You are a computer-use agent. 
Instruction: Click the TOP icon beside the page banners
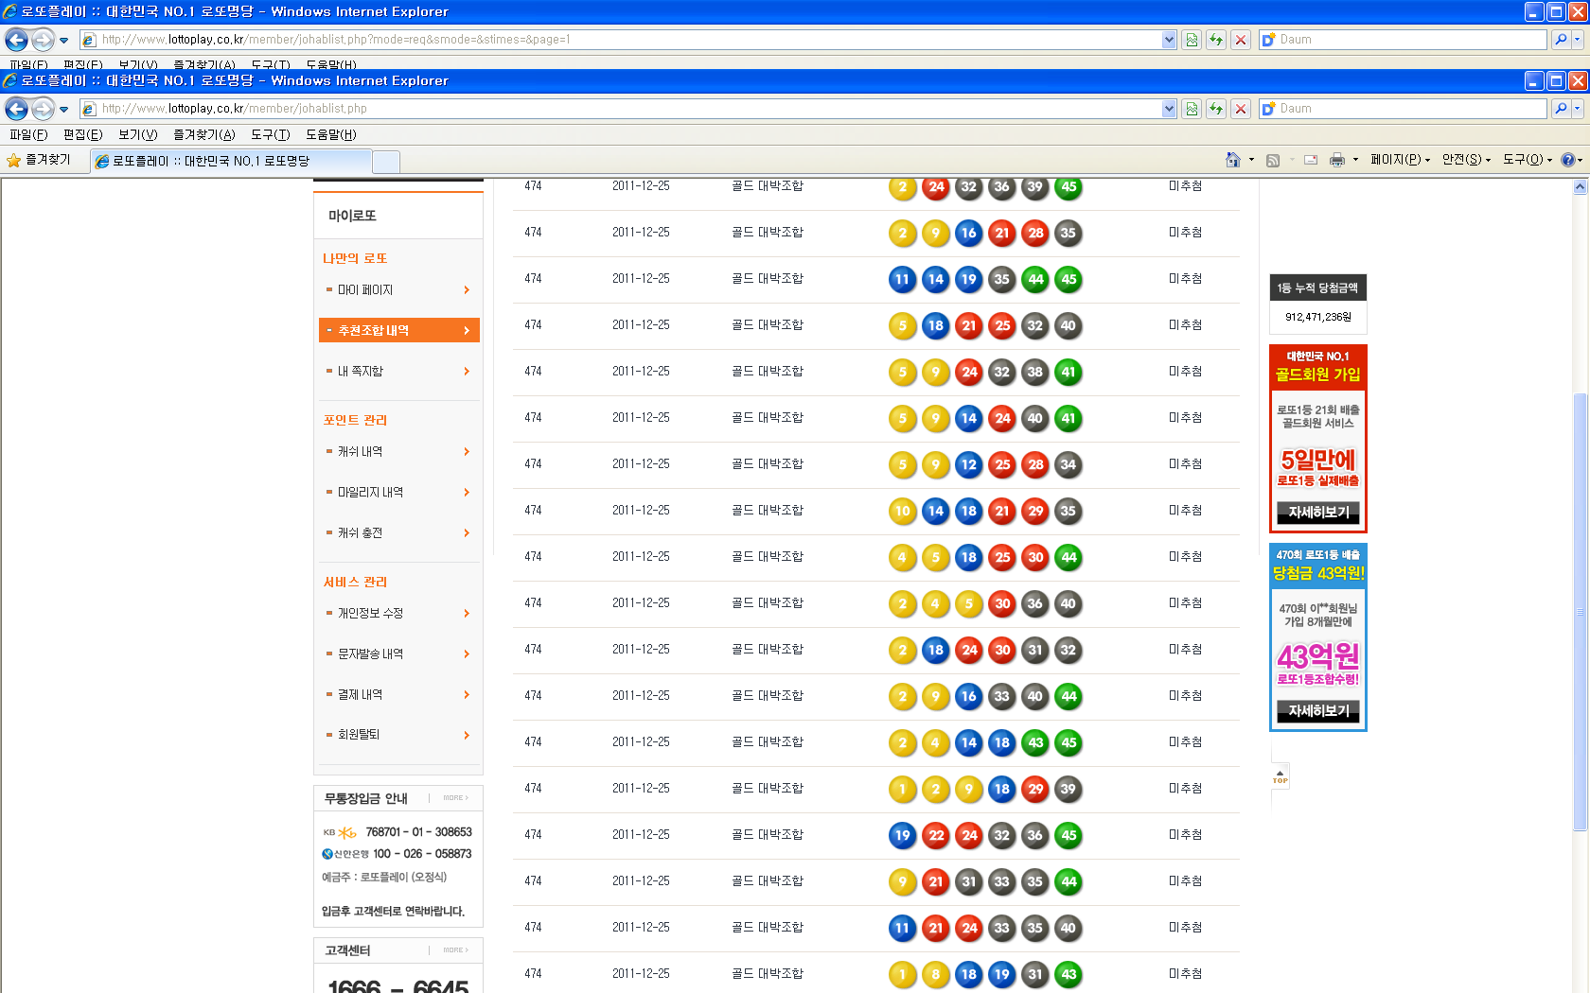click(x=1280, y=776)
